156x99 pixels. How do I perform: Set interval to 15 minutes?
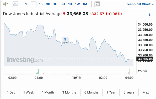[x=41, y=4]
